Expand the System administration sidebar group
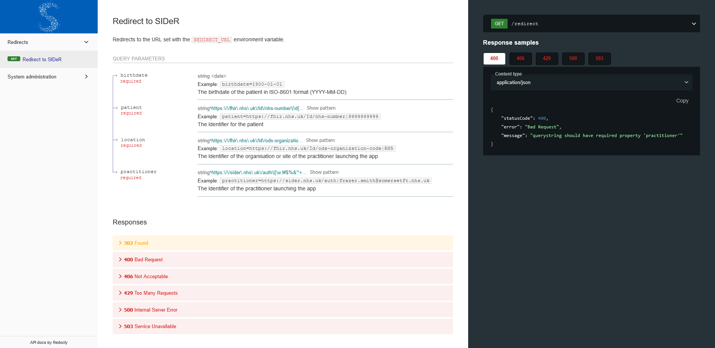Screen dimensions: 715x348 click(49, 77)
